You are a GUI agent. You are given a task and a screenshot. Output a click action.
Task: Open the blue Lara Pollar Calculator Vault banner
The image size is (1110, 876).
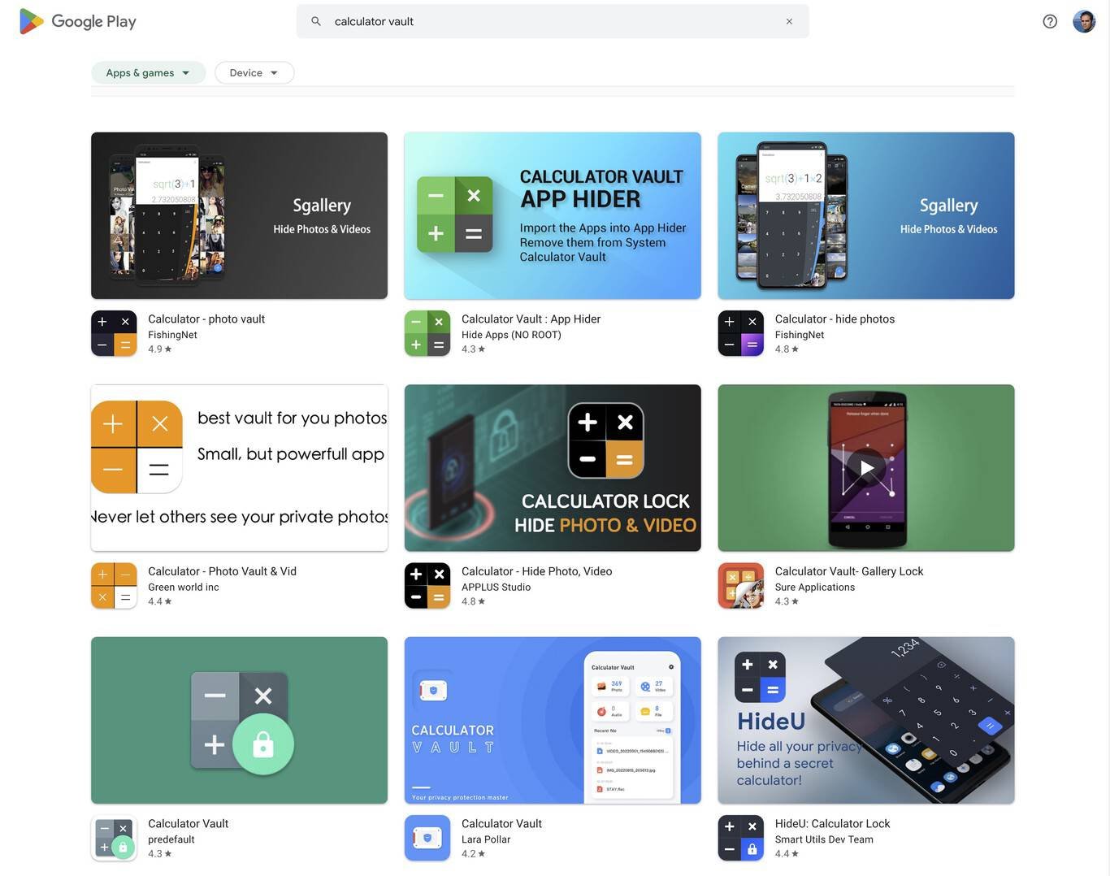(x=553, y=721)
